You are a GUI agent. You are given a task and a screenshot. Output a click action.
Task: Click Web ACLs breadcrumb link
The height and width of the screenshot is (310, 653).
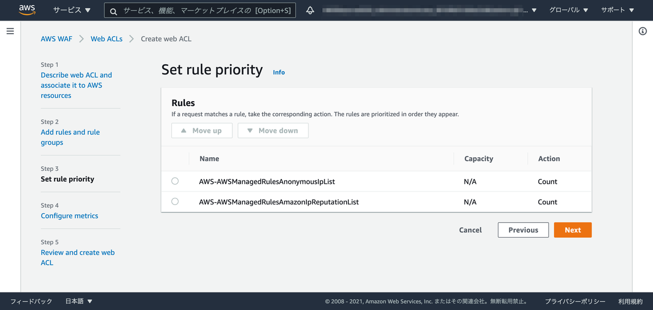(x=107, y=39)
